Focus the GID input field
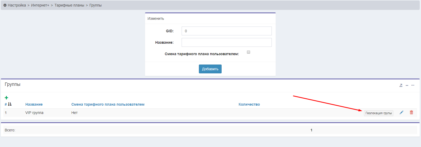 coord(226,31)
